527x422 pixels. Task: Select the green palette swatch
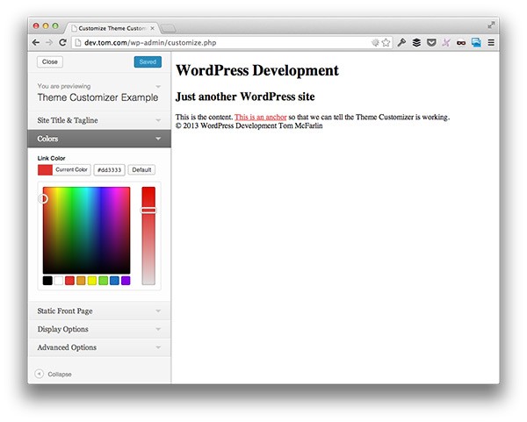(103, 281)
